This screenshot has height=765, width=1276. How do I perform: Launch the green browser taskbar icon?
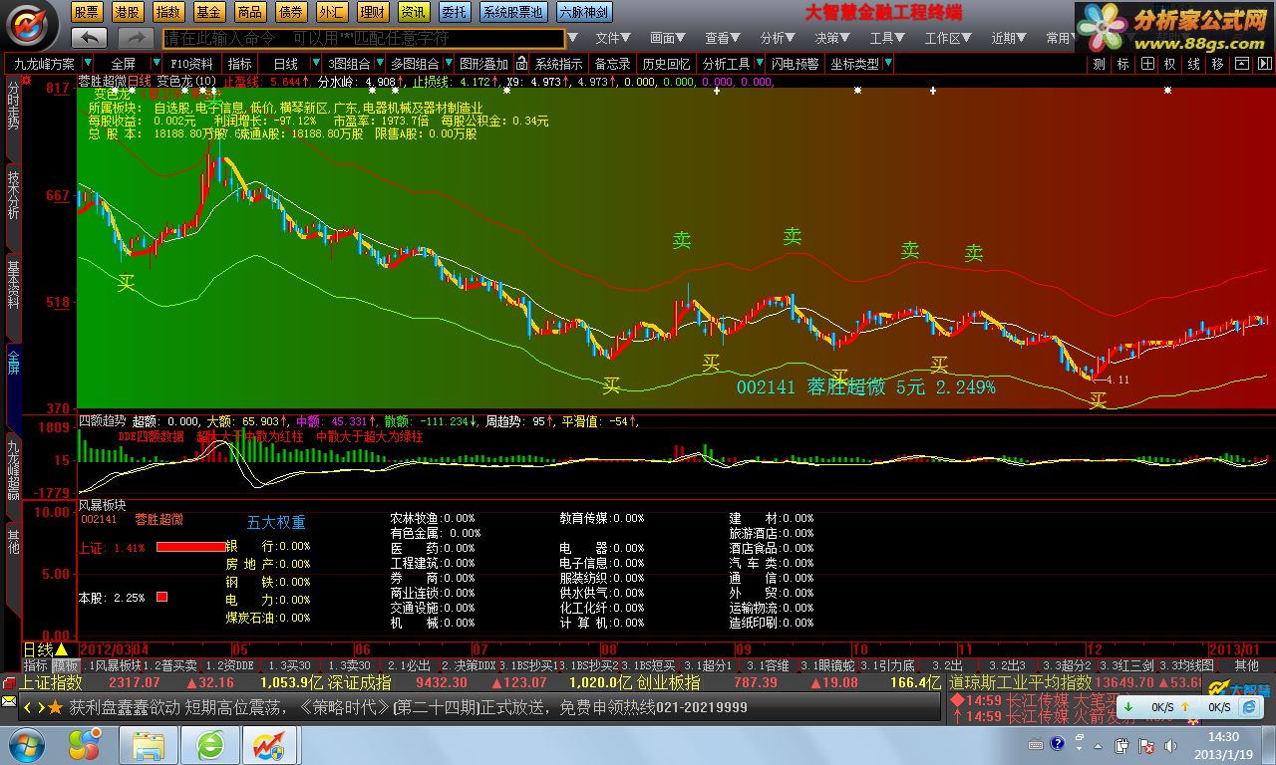pyautogui.click(x=209, y=744)
